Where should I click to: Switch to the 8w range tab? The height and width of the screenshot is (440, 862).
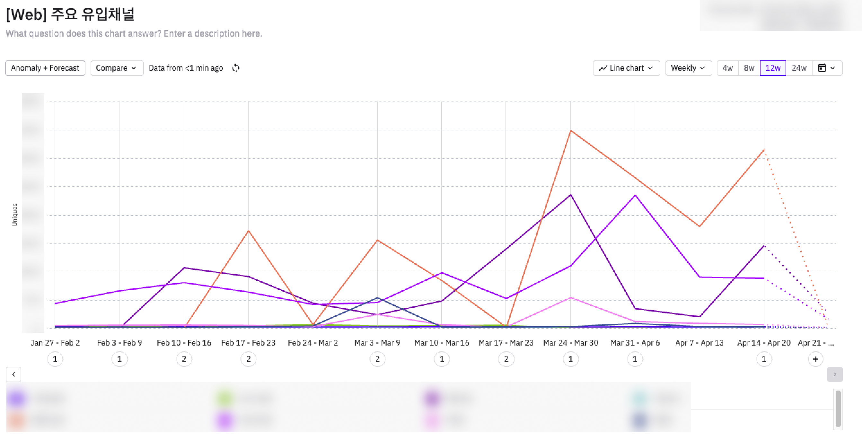tap(749, 68)
